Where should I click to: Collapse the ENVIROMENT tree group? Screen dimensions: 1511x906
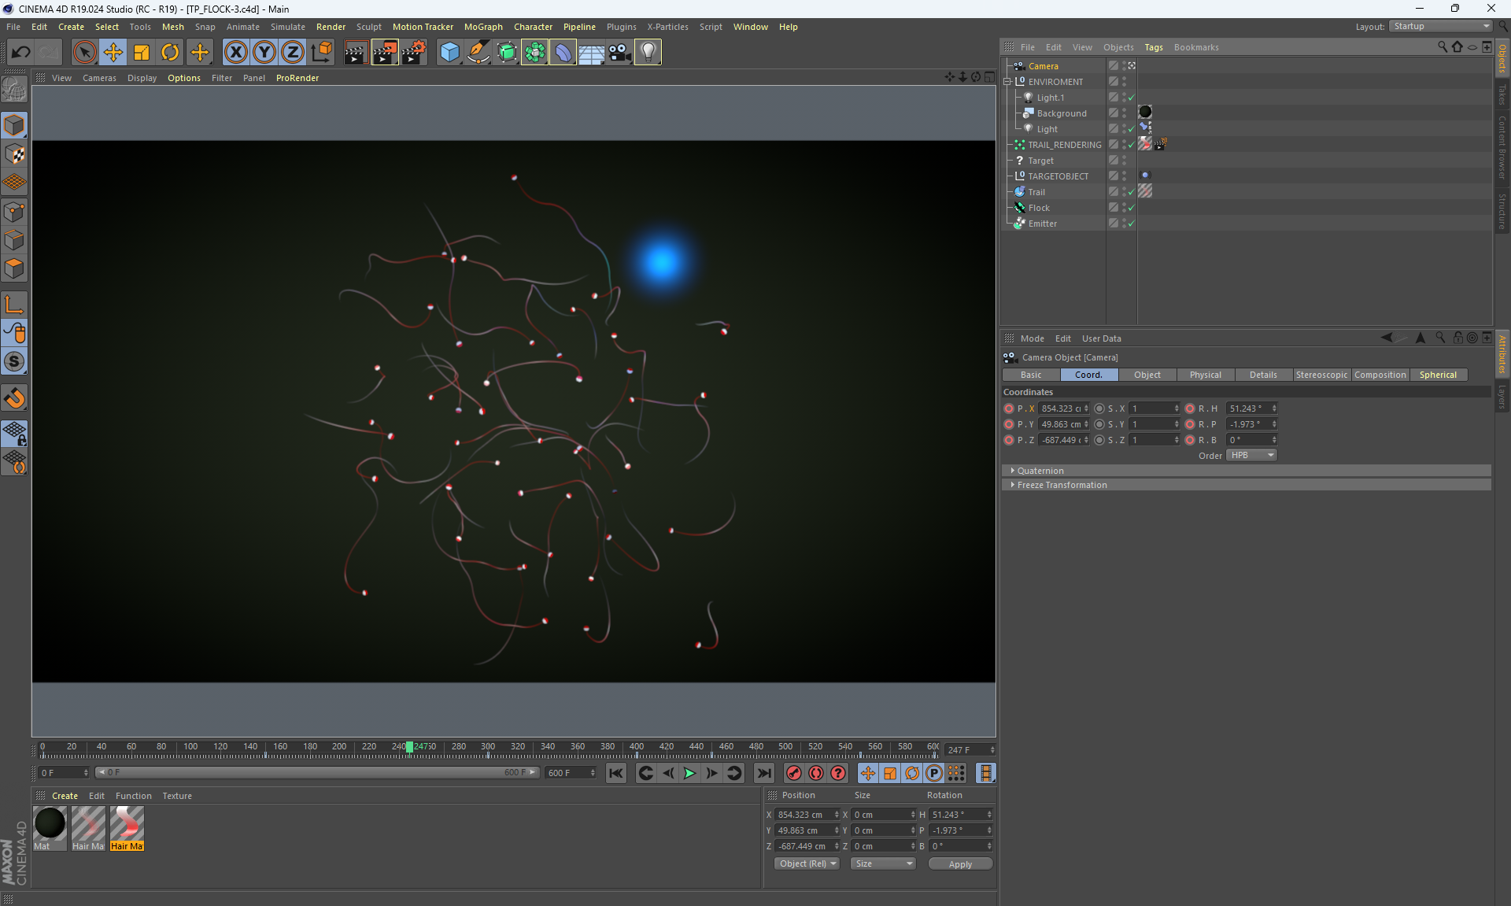1007,82
